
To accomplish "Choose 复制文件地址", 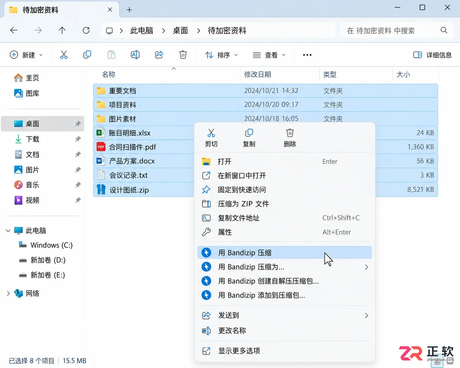I will [x=284, y=218].
